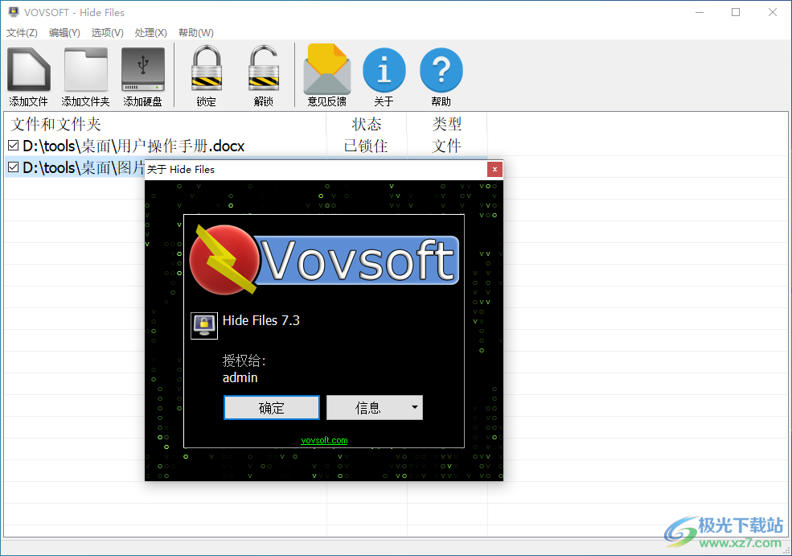
Task: Open the 帮助 question mark icon
Action: pyautogui.click(x=441, y=70)
